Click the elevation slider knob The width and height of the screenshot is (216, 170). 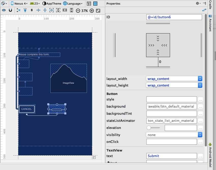149,128
